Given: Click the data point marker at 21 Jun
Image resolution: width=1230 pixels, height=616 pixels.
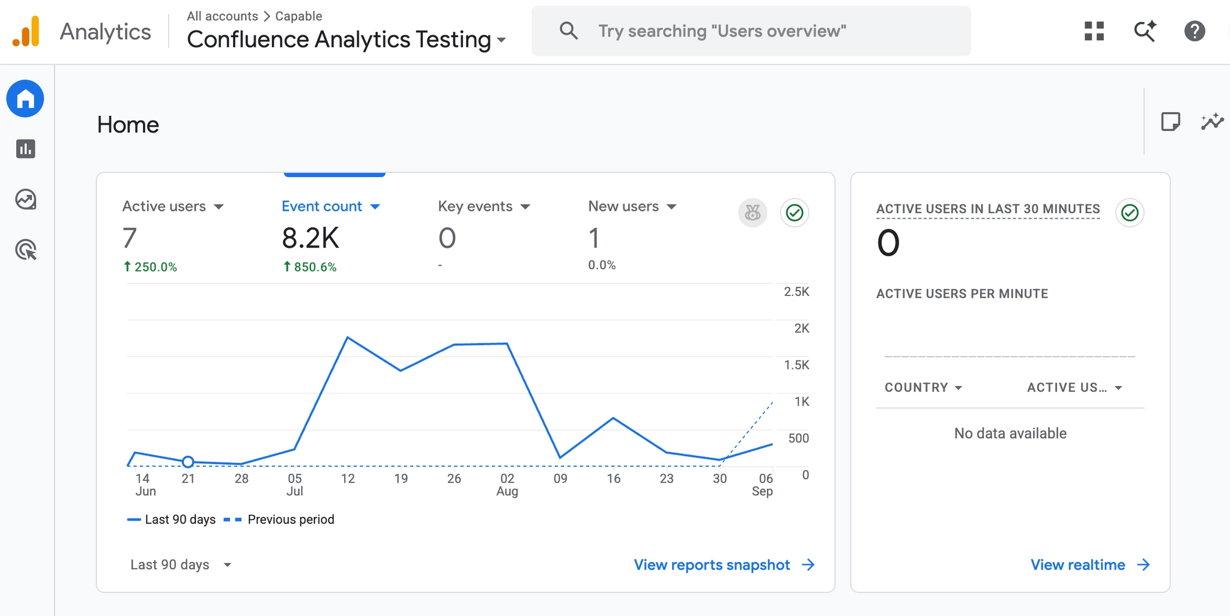Looking at the screenshot, I should tap(188, 462).
